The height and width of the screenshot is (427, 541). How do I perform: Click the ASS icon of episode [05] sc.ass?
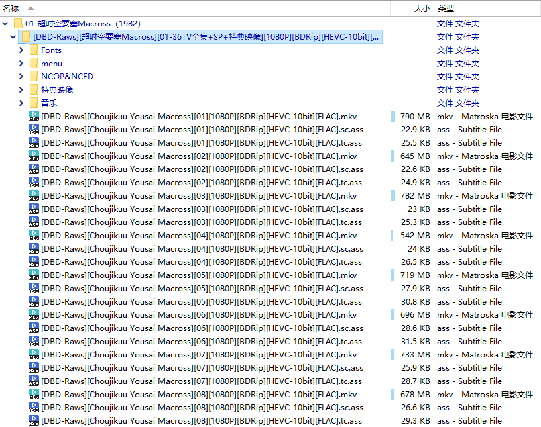pos(33,288)
